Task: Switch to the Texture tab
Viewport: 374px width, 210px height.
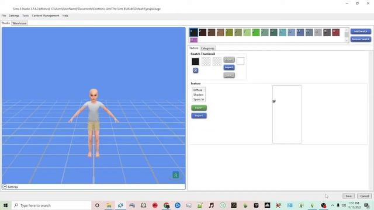Action: [x=193, y=48]
